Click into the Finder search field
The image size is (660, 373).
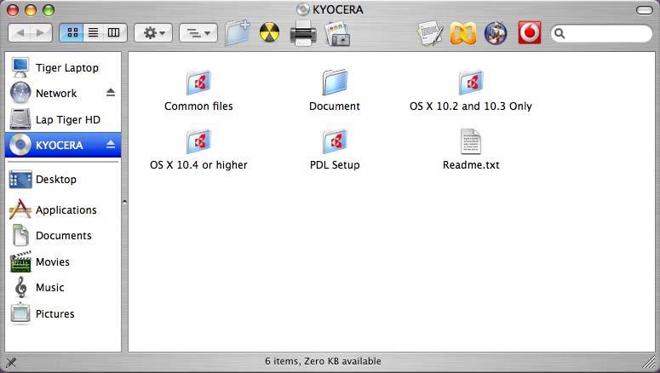602,33
